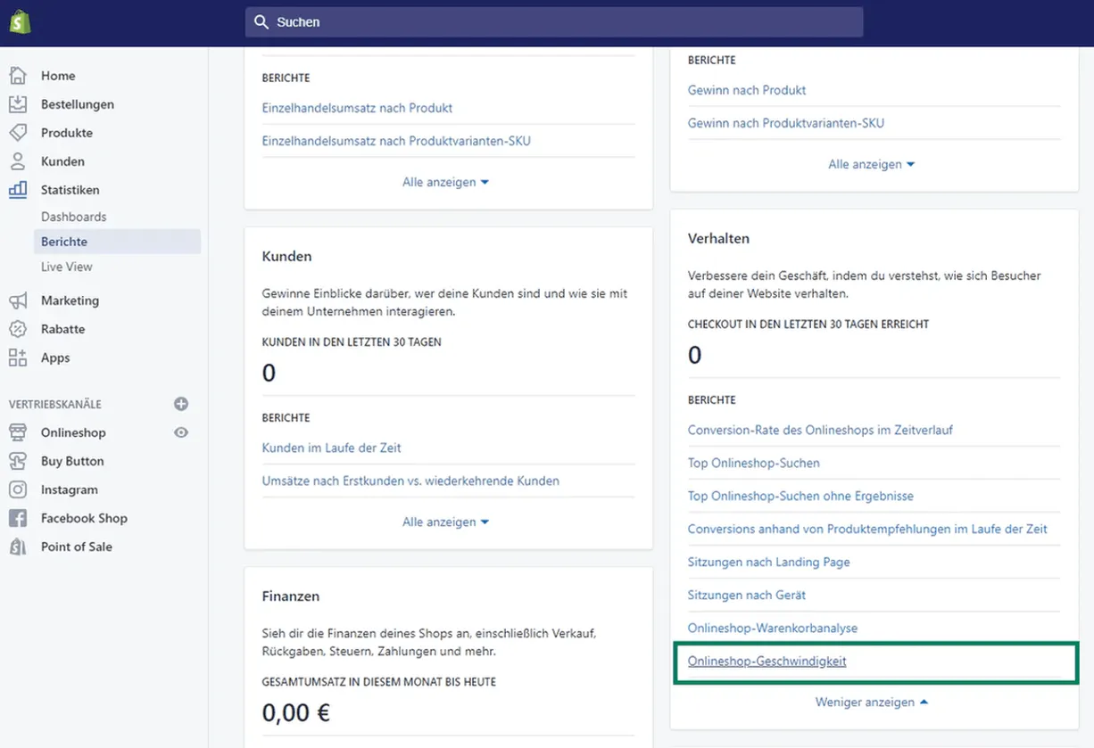This screenshot has height=748, width=1094.
Task: Collapse list with Weniger anzeigen
Action: pos(871,703)
